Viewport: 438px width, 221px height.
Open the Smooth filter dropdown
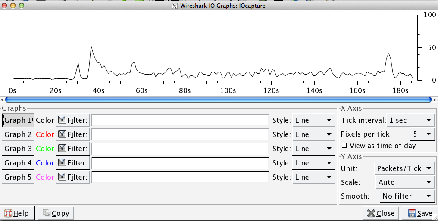[x=407, y=196]
